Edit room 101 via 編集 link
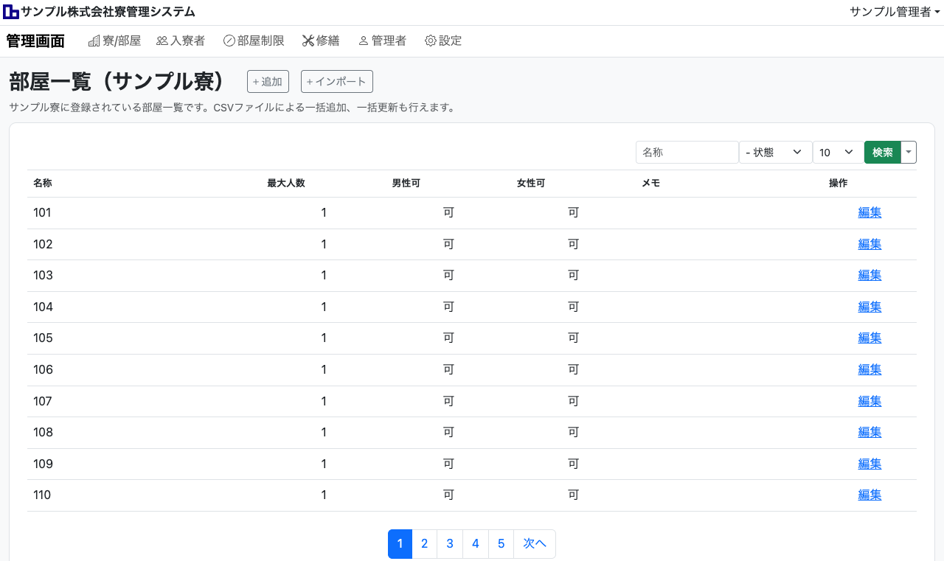Screen dimensions: 944x561 870,213
